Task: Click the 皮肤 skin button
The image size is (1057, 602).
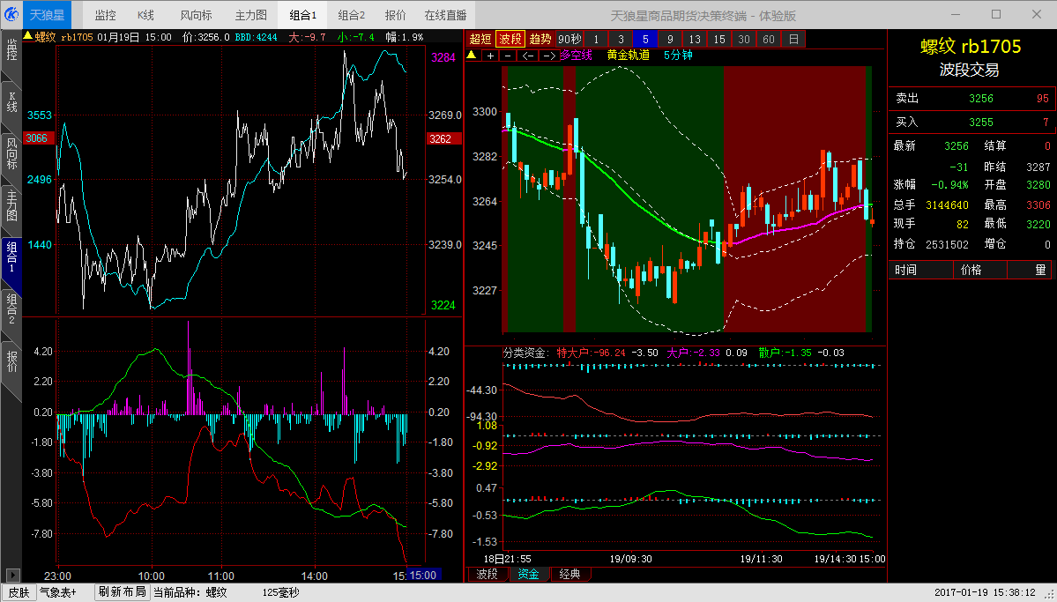Action: (x=18, y=592)
